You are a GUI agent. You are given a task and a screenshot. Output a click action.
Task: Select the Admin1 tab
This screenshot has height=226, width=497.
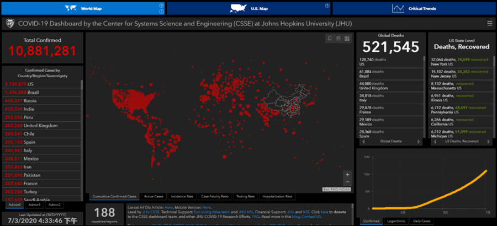click(x=34, y=205)
